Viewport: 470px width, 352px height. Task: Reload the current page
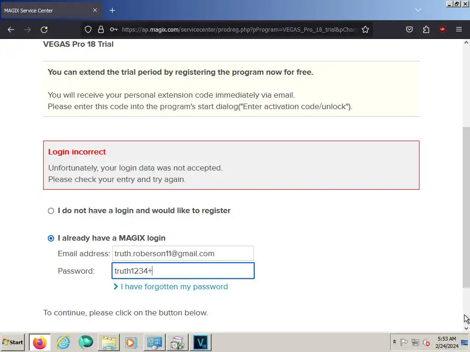44,30
